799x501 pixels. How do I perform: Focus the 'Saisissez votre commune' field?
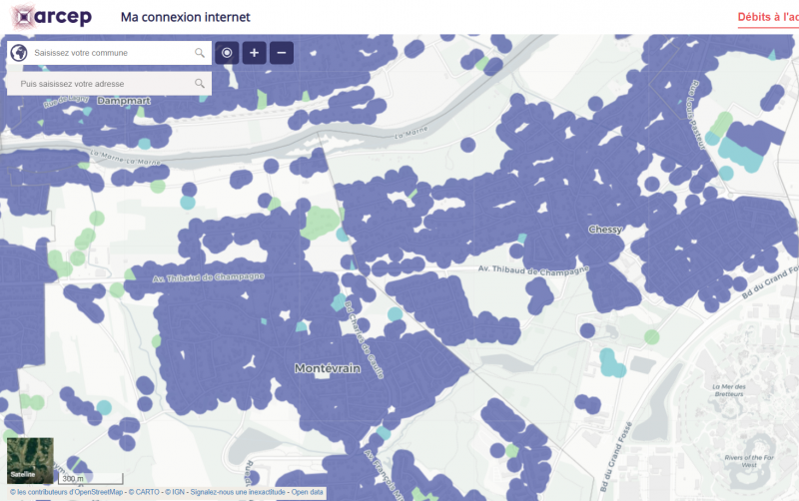pyautogui.click(x=109, y=53)
